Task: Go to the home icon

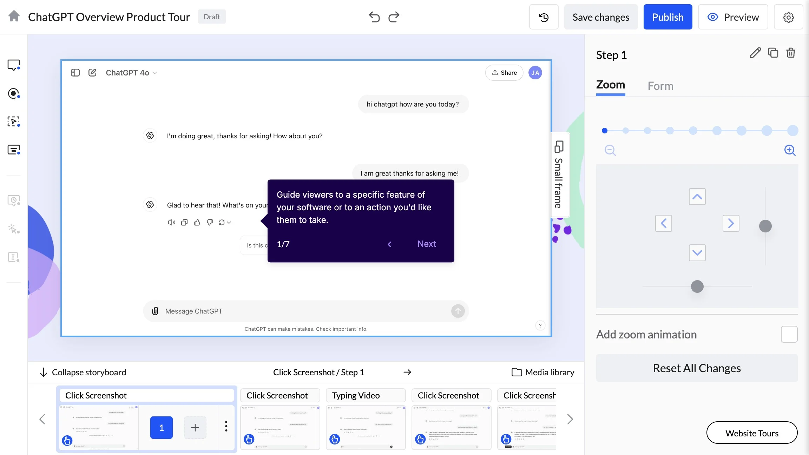Action: click(x=14, y=16)
